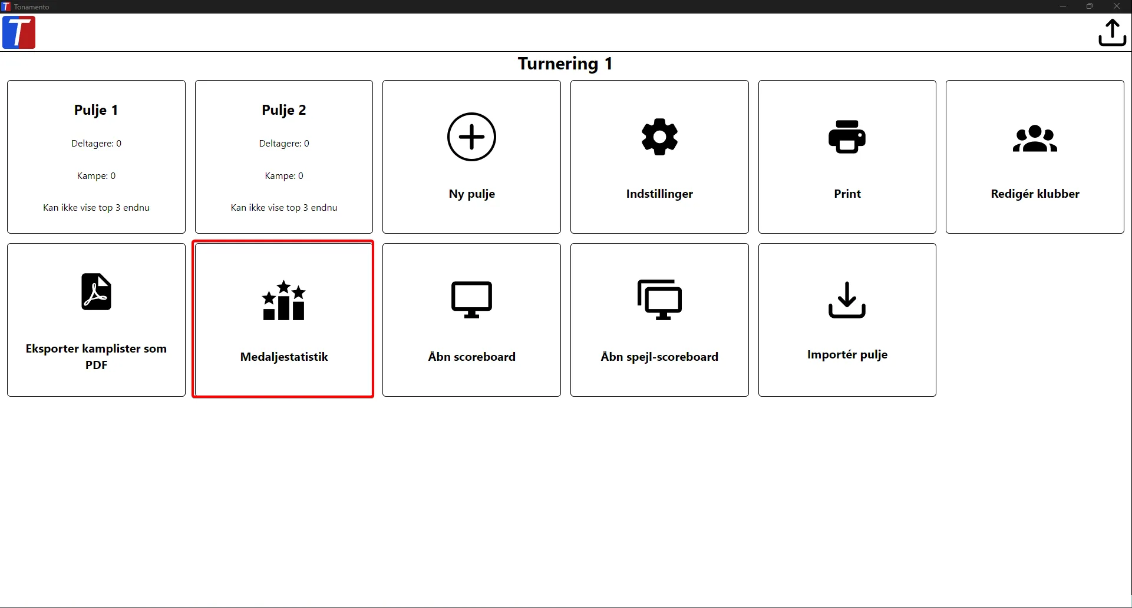Open the Pulje 1 card

(x=96, y=157)
